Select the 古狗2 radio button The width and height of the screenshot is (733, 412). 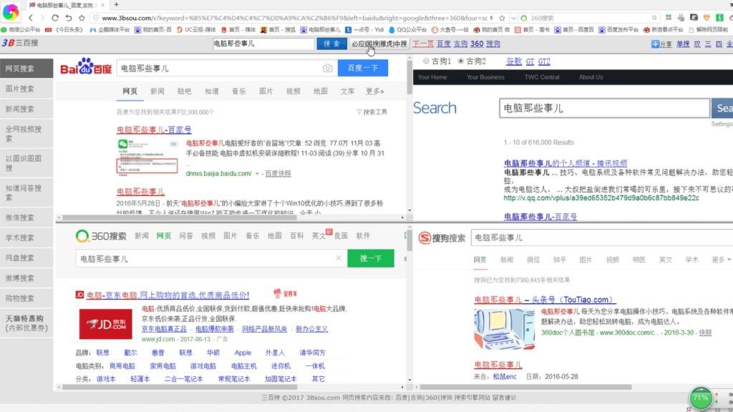[x=460, y=62]
